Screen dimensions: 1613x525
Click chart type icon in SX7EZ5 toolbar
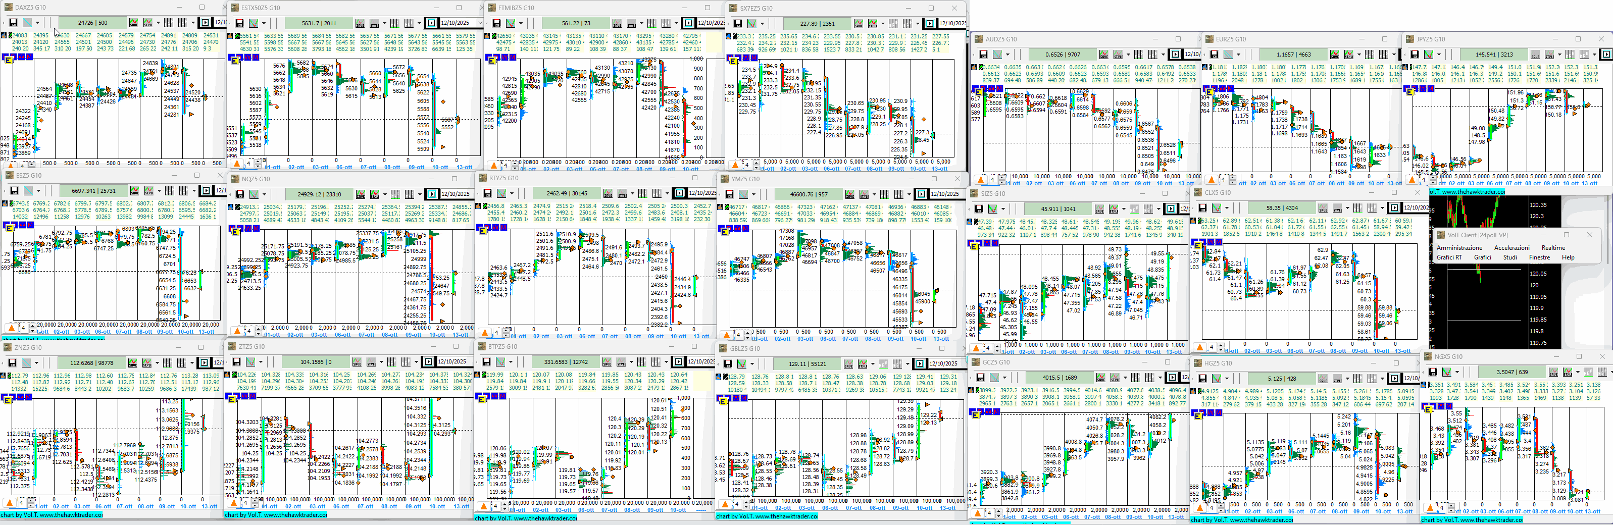[752, 24]
